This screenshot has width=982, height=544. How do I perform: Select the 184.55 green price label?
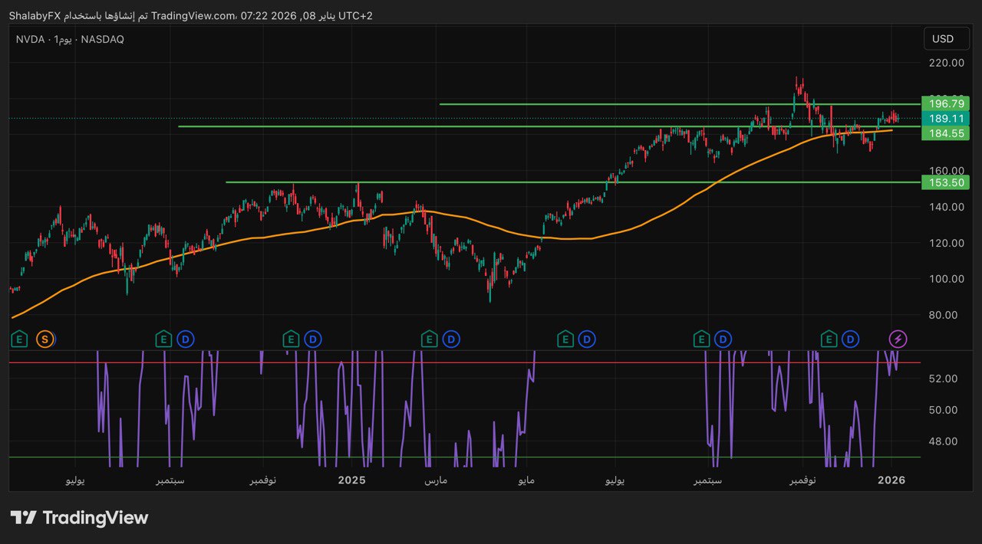pyautogui.click(x=946, y=133)
